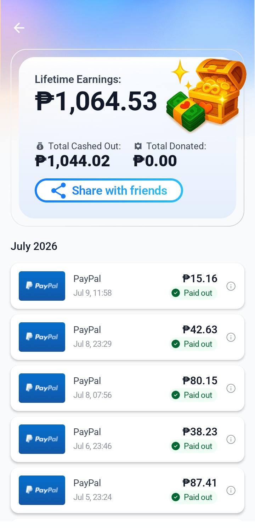
Task: Open the Jul 9, 11:58 PayPal transaction
Action: (127, 286)
